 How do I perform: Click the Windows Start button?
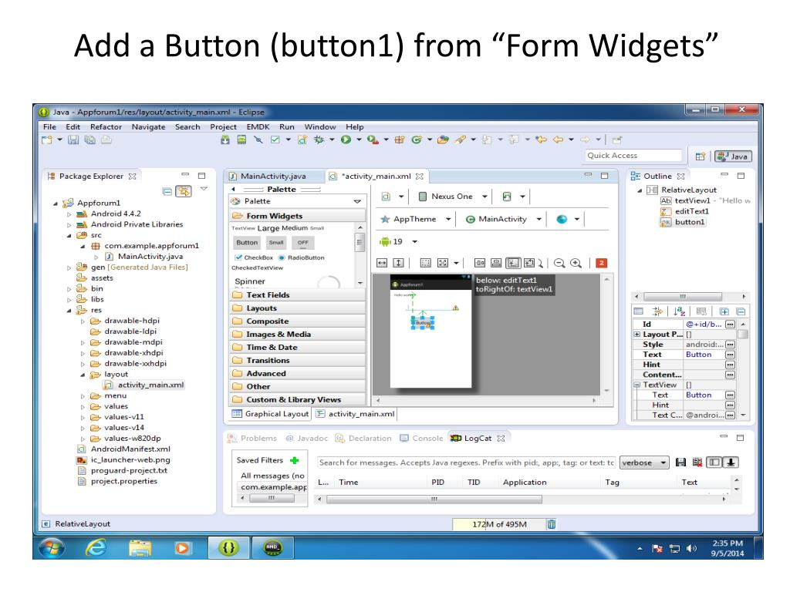click(51, 548)
